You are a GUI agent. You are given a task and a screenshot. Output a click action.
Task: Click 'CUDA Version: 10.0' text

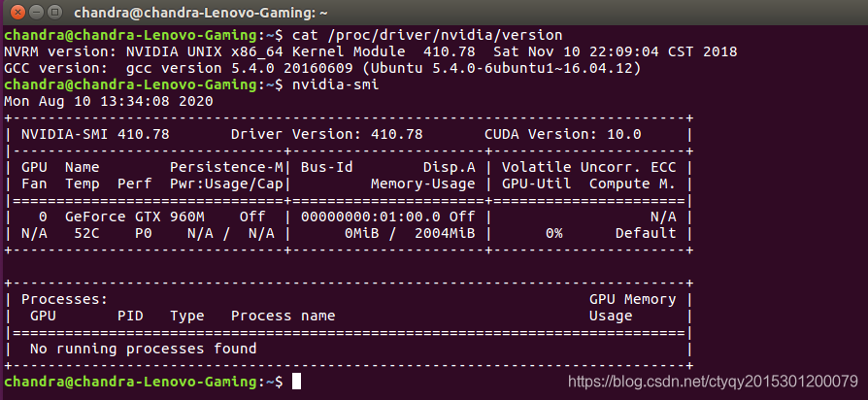point(562,134)
